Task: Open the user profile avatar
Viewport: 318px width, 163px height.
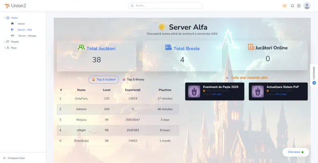Action: click(x=307, y=6)
